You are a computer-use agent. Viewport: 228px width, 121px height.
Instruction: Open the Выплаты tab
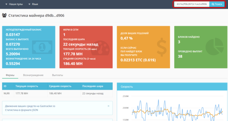[x=58, y=75]
